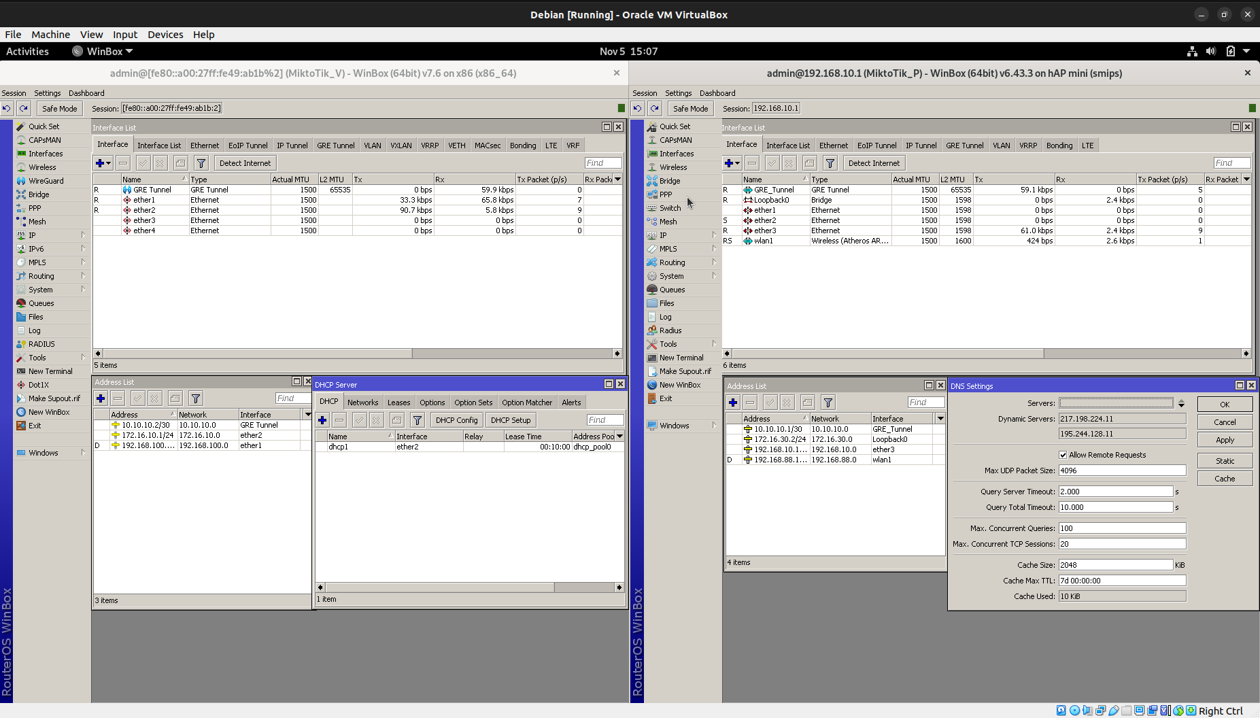
Task: Click the Apply button in DNS Settings
Action: click(x=1225, y=440)
